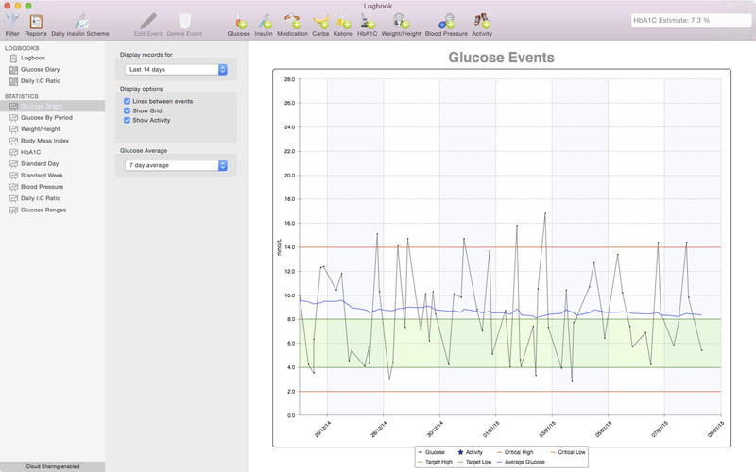Select Body Mass Index in sidebar
Screen dimensions: 756x472
pyautogui.click(x=44, y=141)
